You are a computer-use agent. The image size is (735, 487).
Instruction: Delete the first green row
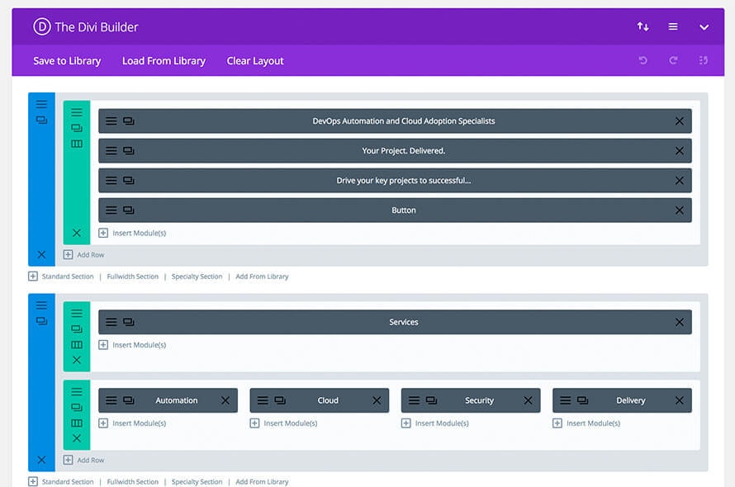[77, 233]
